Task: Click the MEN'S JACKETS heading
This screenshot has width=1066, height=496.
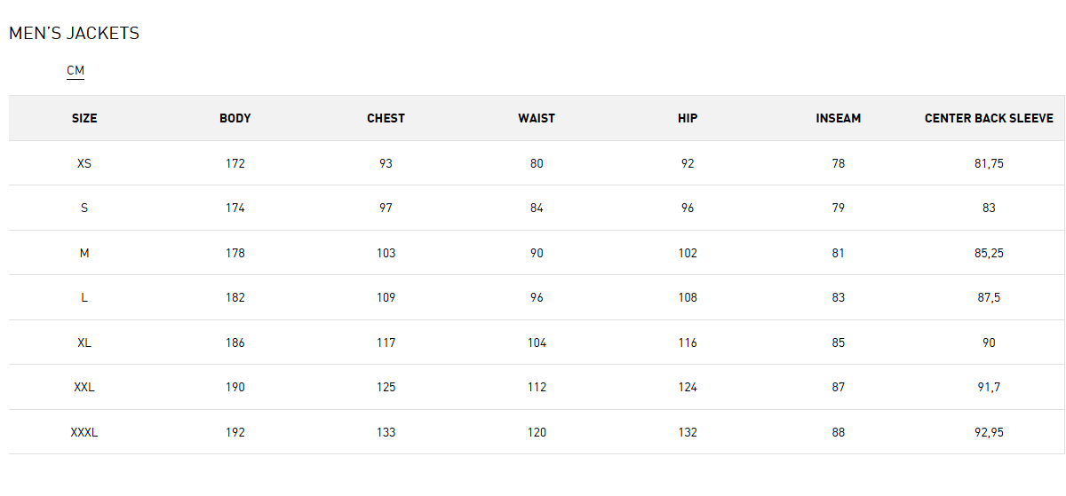Action: pyautogui.click(x=74, y=34)
